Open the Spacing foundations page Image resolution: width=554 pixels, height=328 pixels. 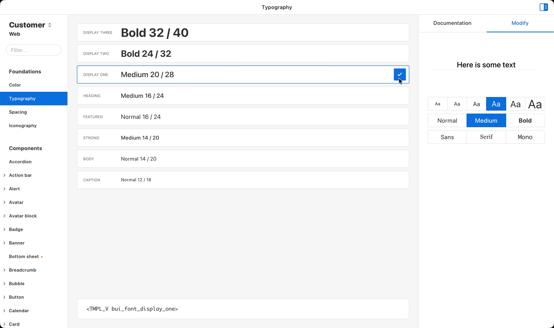click(x=34, y=112)
